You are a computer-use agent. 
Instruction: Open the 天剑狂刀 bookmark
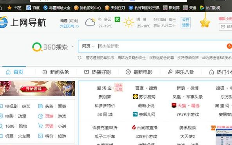pos(115,8)
